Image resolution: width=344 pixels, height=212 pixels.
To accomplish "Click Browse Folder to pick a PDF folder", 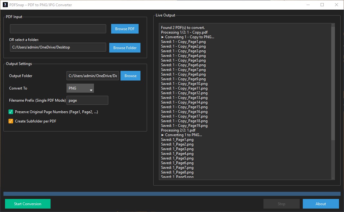I will pyautogui.click(x=125, y=48).
